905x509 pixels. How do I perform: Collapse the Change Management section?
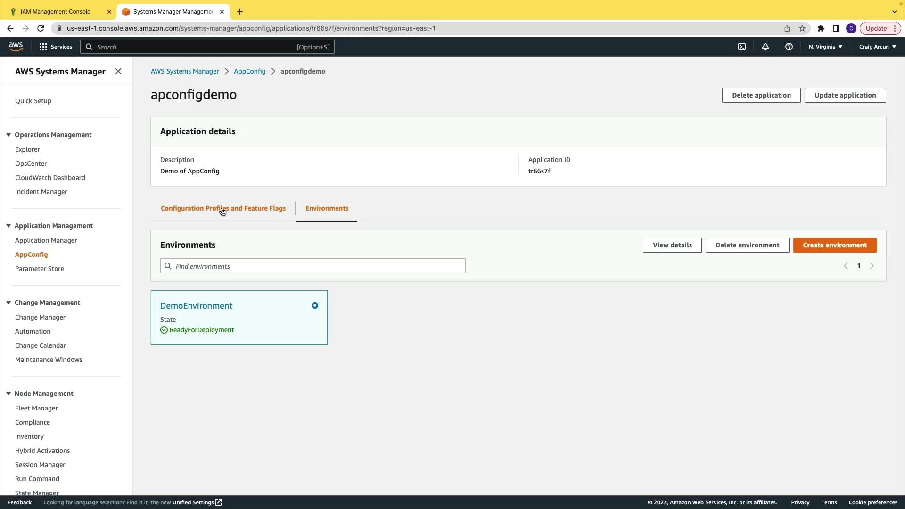8,303
